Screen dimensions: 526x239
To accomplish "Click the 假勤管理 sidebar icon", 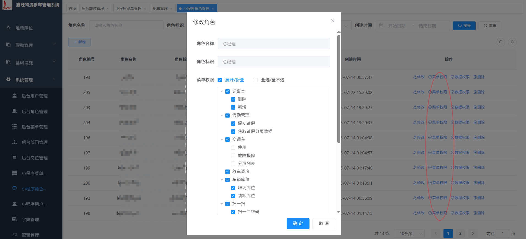I will [9, 45].
